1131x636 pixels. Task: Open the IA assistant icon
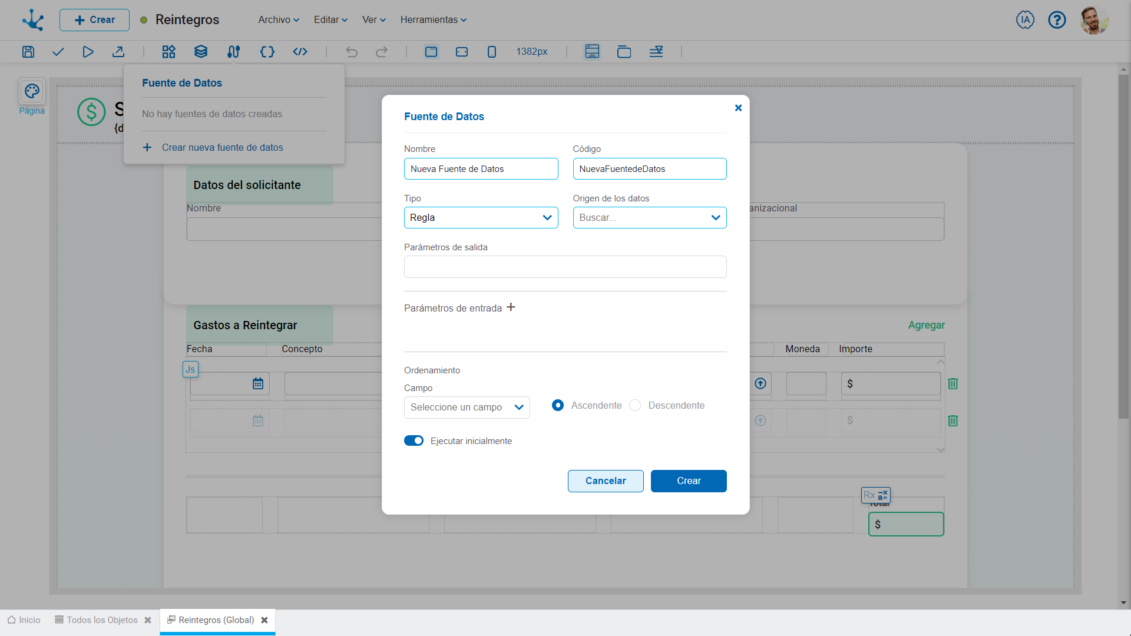[1025, 20]
